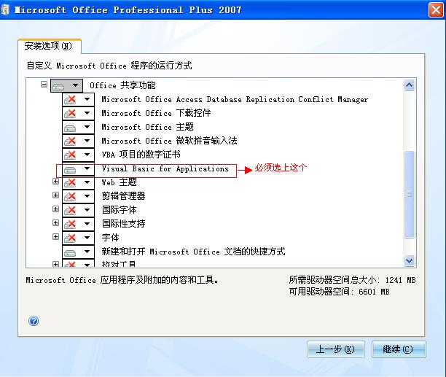Click the Web 主题 install-state icon
446x377 pixels.
click(70, 183)
